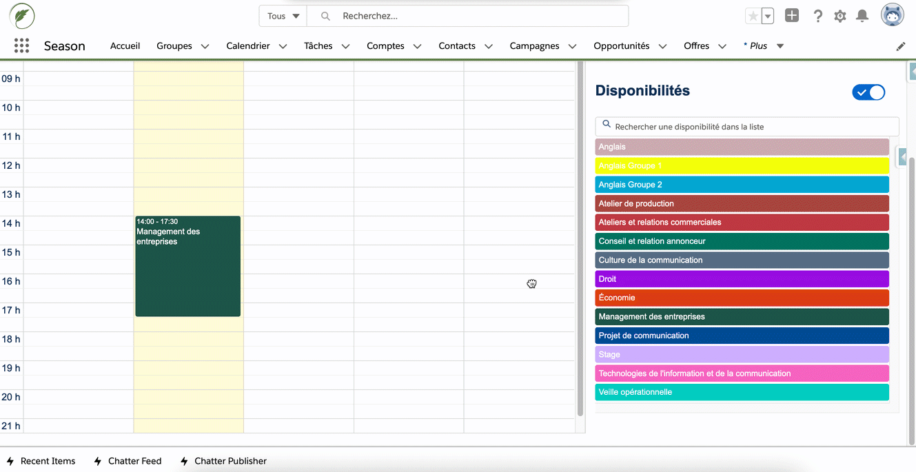
Task: Open Setup with the gear icon
Action: coord(839,15)
